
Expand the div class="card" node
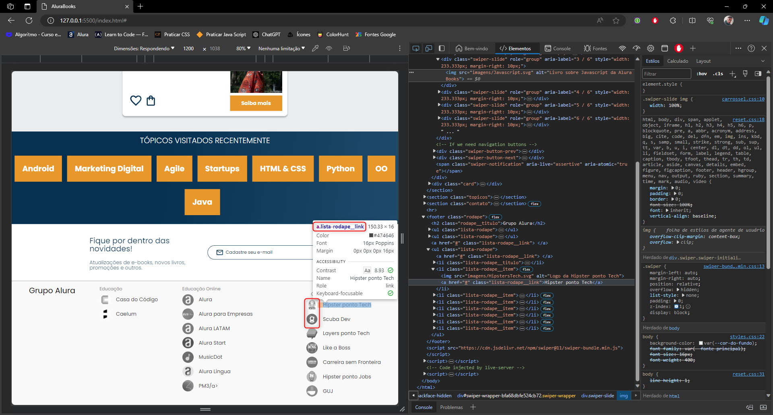[430, 184]
